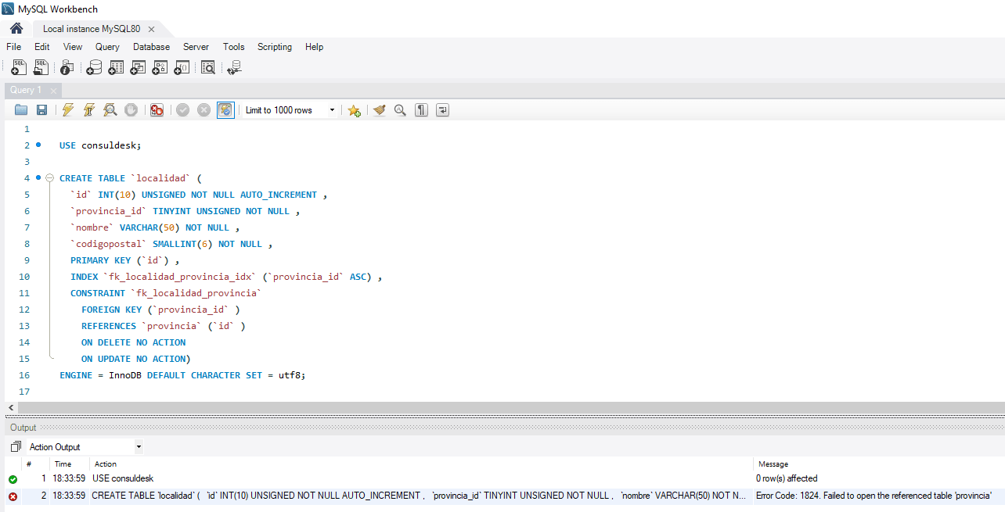This screenshot has height=512, width=1005.
Task: Toggle auto-commit mode
Action: click(225, 109)
